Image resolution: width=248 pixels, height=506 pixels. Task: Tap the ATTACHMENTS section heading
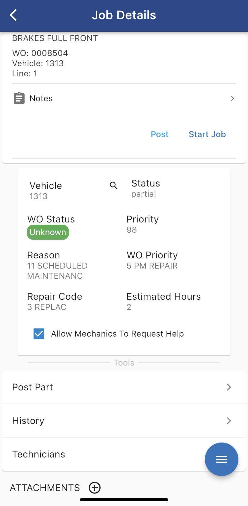[x=45, y=488]
